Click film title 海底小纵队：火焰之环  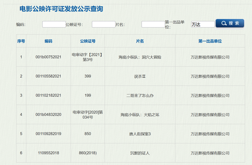[x=140, y=115]
